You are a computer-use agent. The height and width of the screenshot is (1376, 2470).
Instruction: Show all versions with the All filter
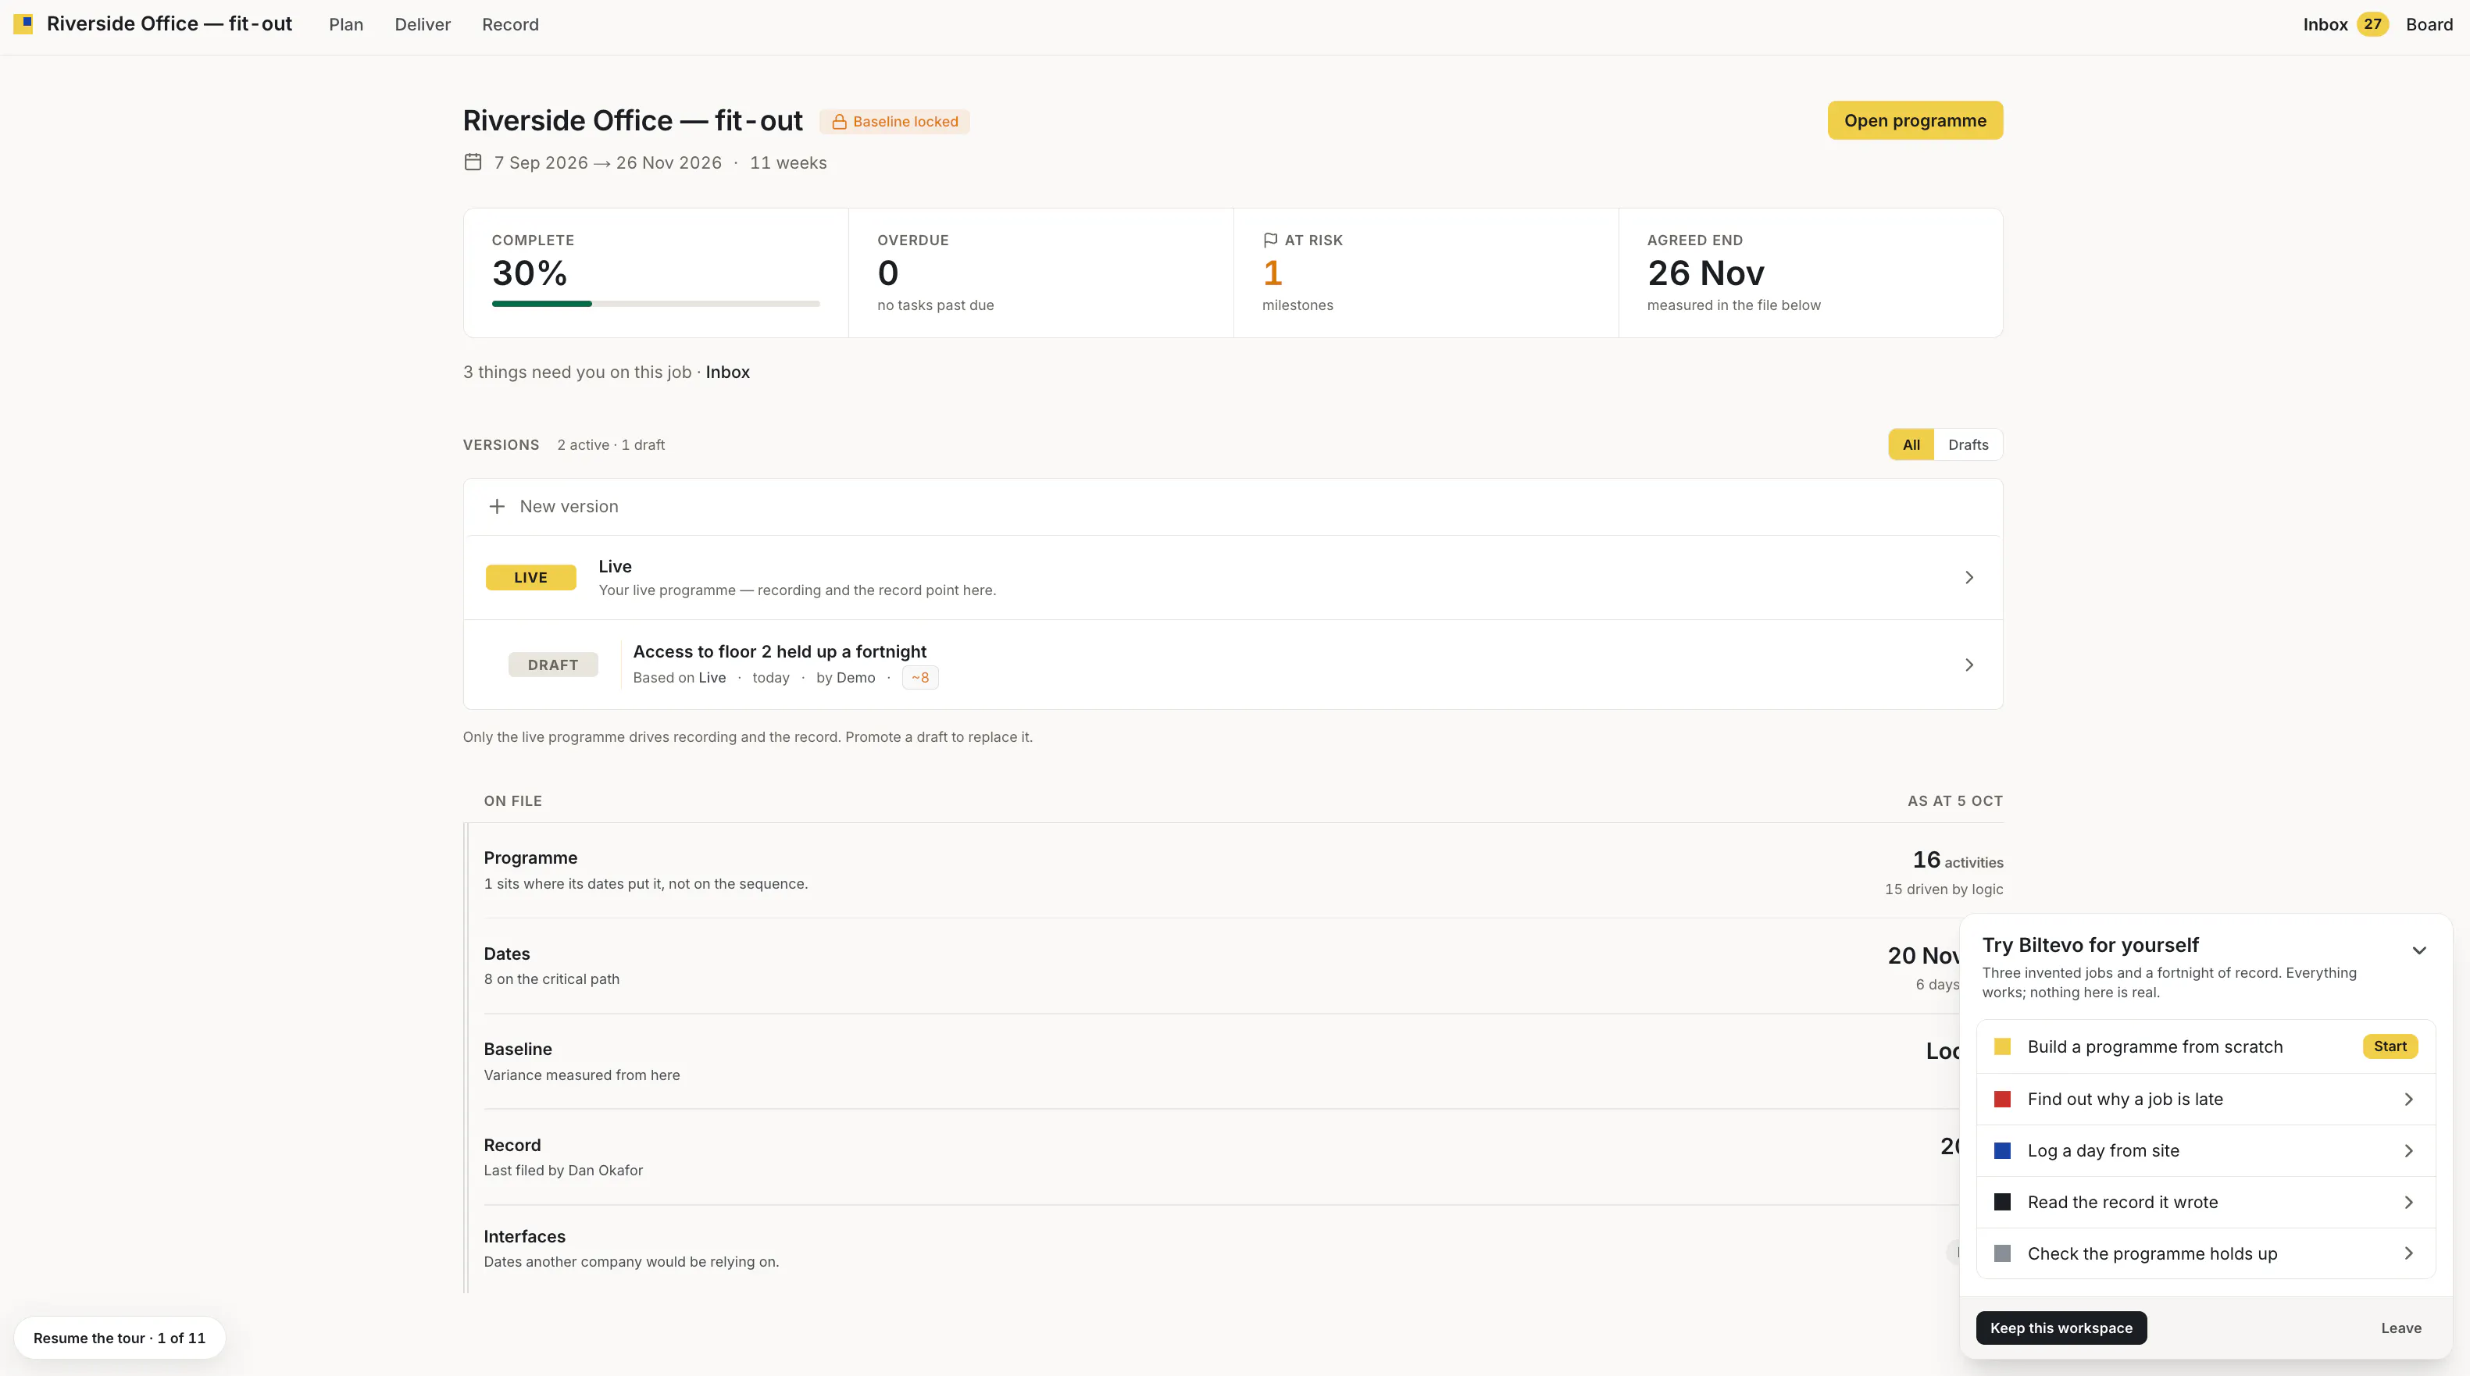[1911, 445]
